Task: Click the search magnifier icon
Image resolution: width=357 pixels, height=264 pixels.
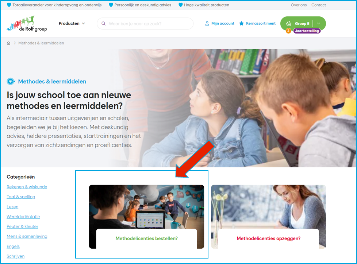Action: click(x=104, y=23)
